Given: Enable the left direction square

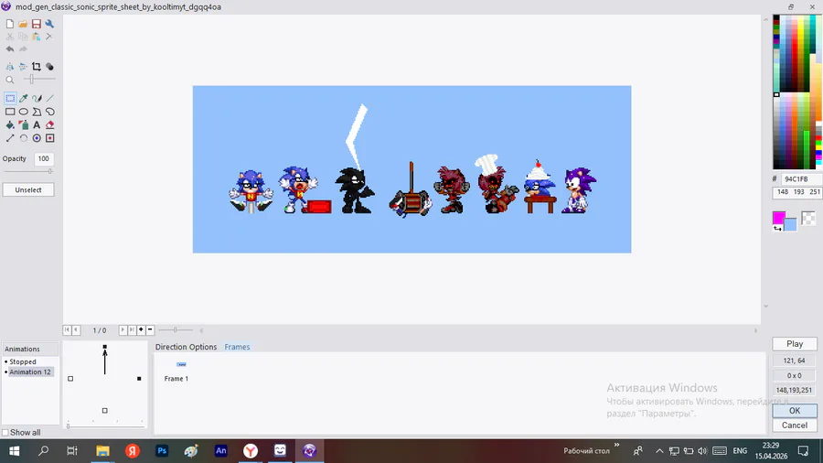Looking at the screenshot, I should click(x=70, y=379).
